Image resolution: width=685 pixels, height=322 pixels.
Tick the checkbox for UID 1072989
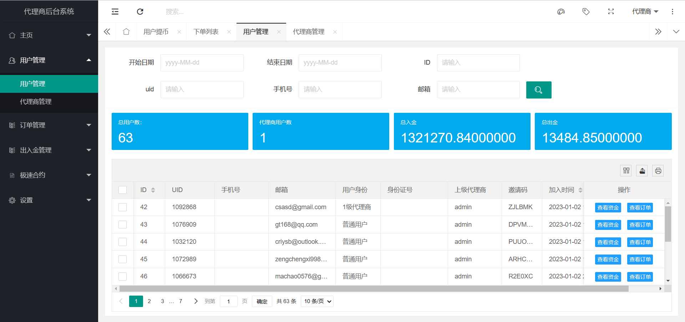[122, 259]
